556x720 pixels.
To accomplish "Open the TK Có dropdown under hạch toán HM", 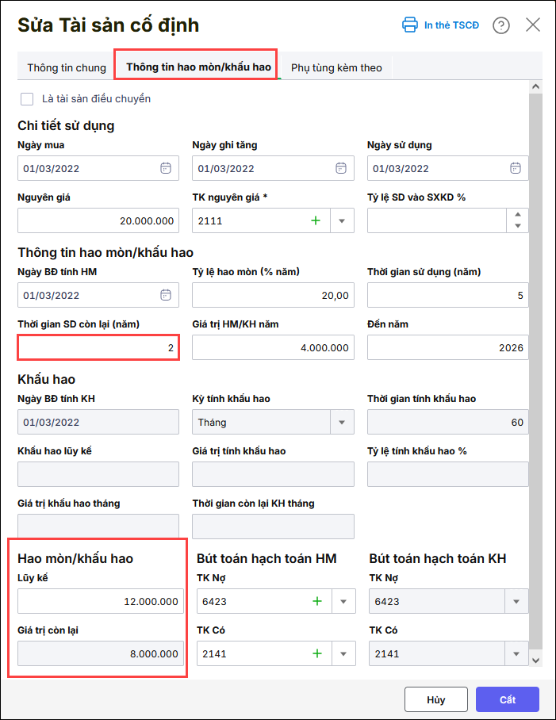I will pyautogui.click(x=343, y=654).
